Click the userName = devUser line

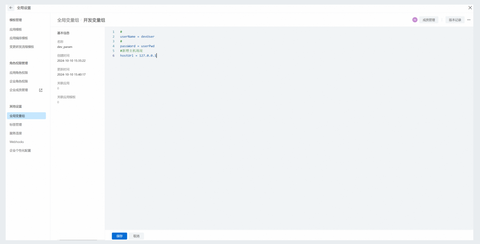pos(137,37)
